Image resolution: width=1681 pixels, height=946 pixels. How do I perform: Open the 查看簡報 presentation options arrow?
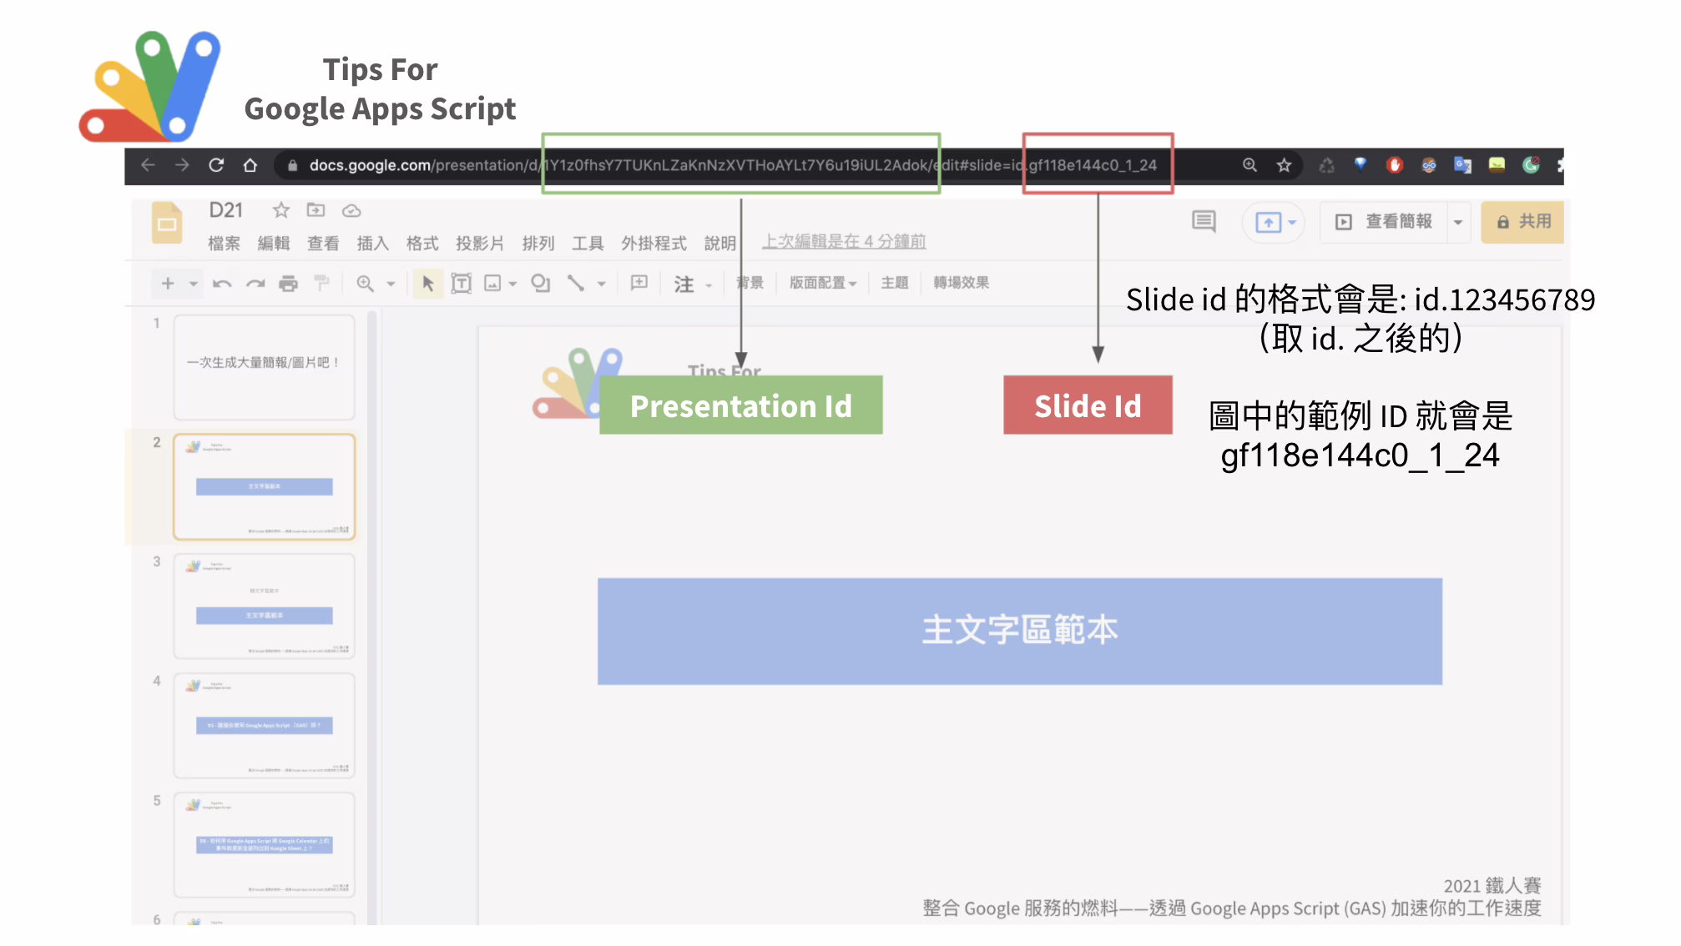(1458, 222)
